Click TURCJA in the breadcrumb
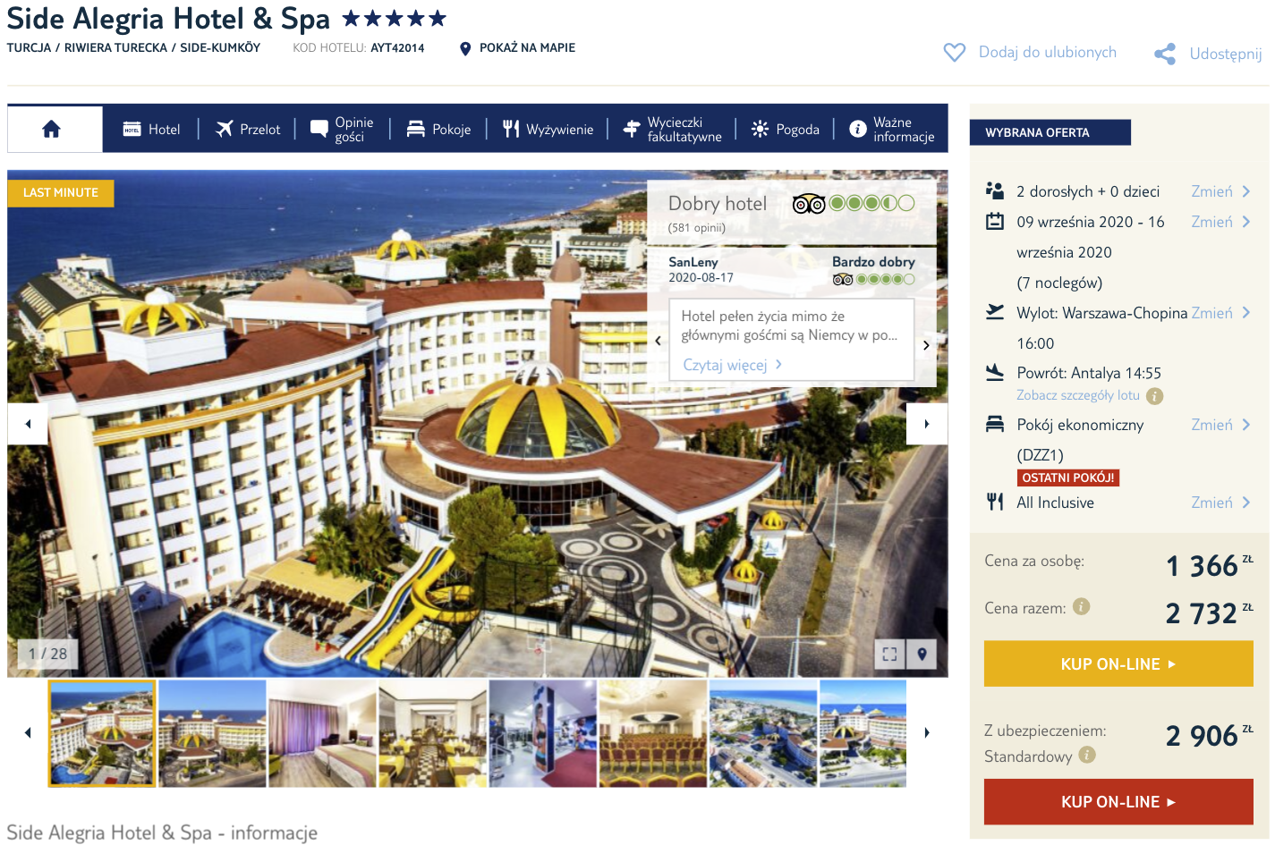This screenshot has width=1275, height=845. click(x=29, y=48)
